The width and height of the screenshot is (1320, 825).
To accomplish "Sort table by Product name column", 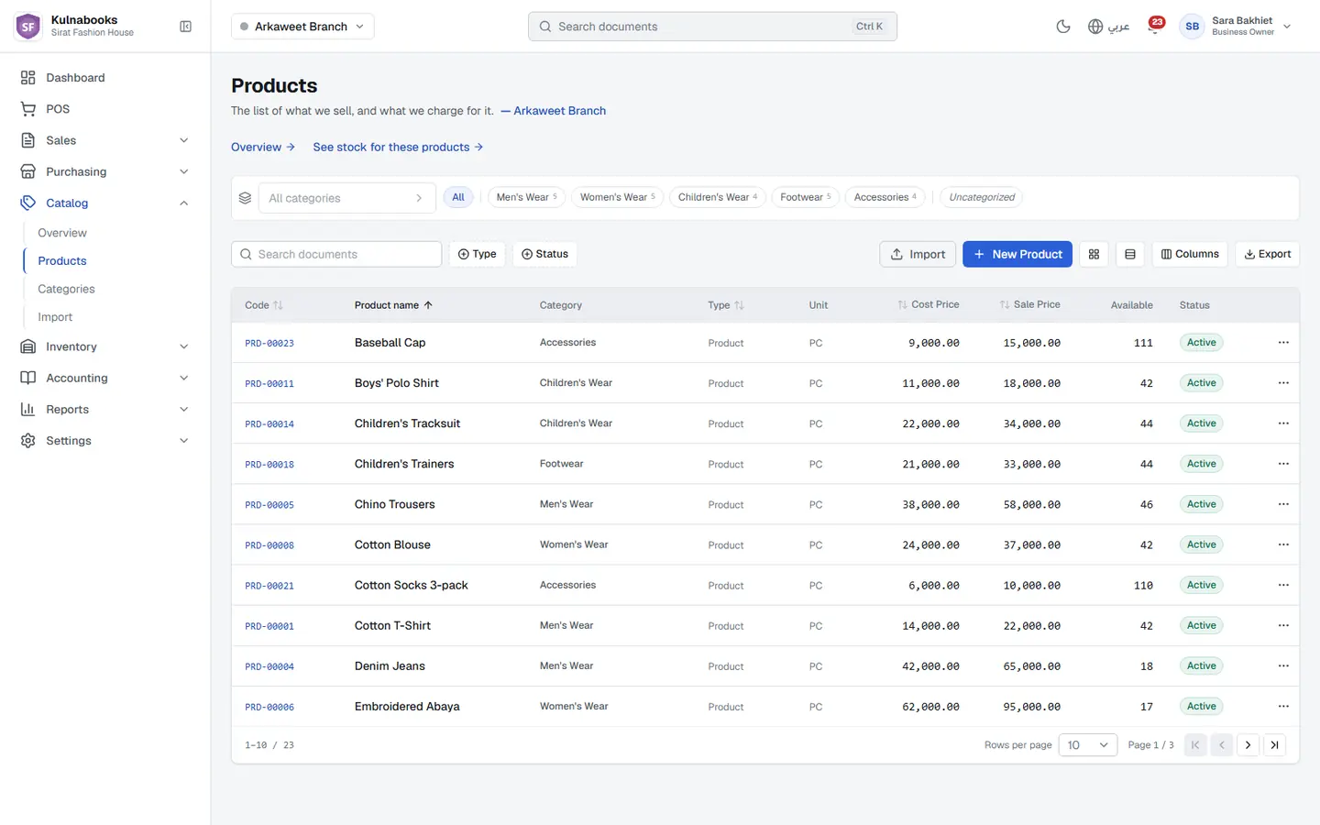I will pyautogui.click(x=393, y=305).
